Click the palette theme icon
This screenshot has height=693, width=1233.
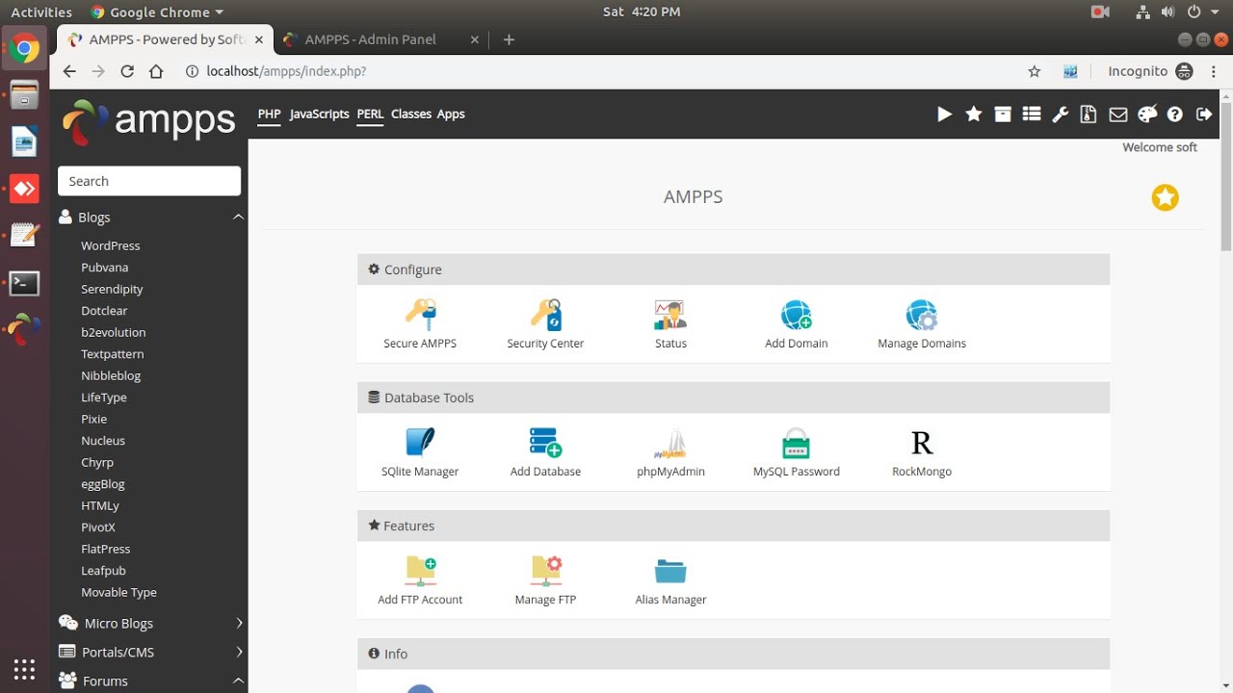click(x=1147, y=115)
